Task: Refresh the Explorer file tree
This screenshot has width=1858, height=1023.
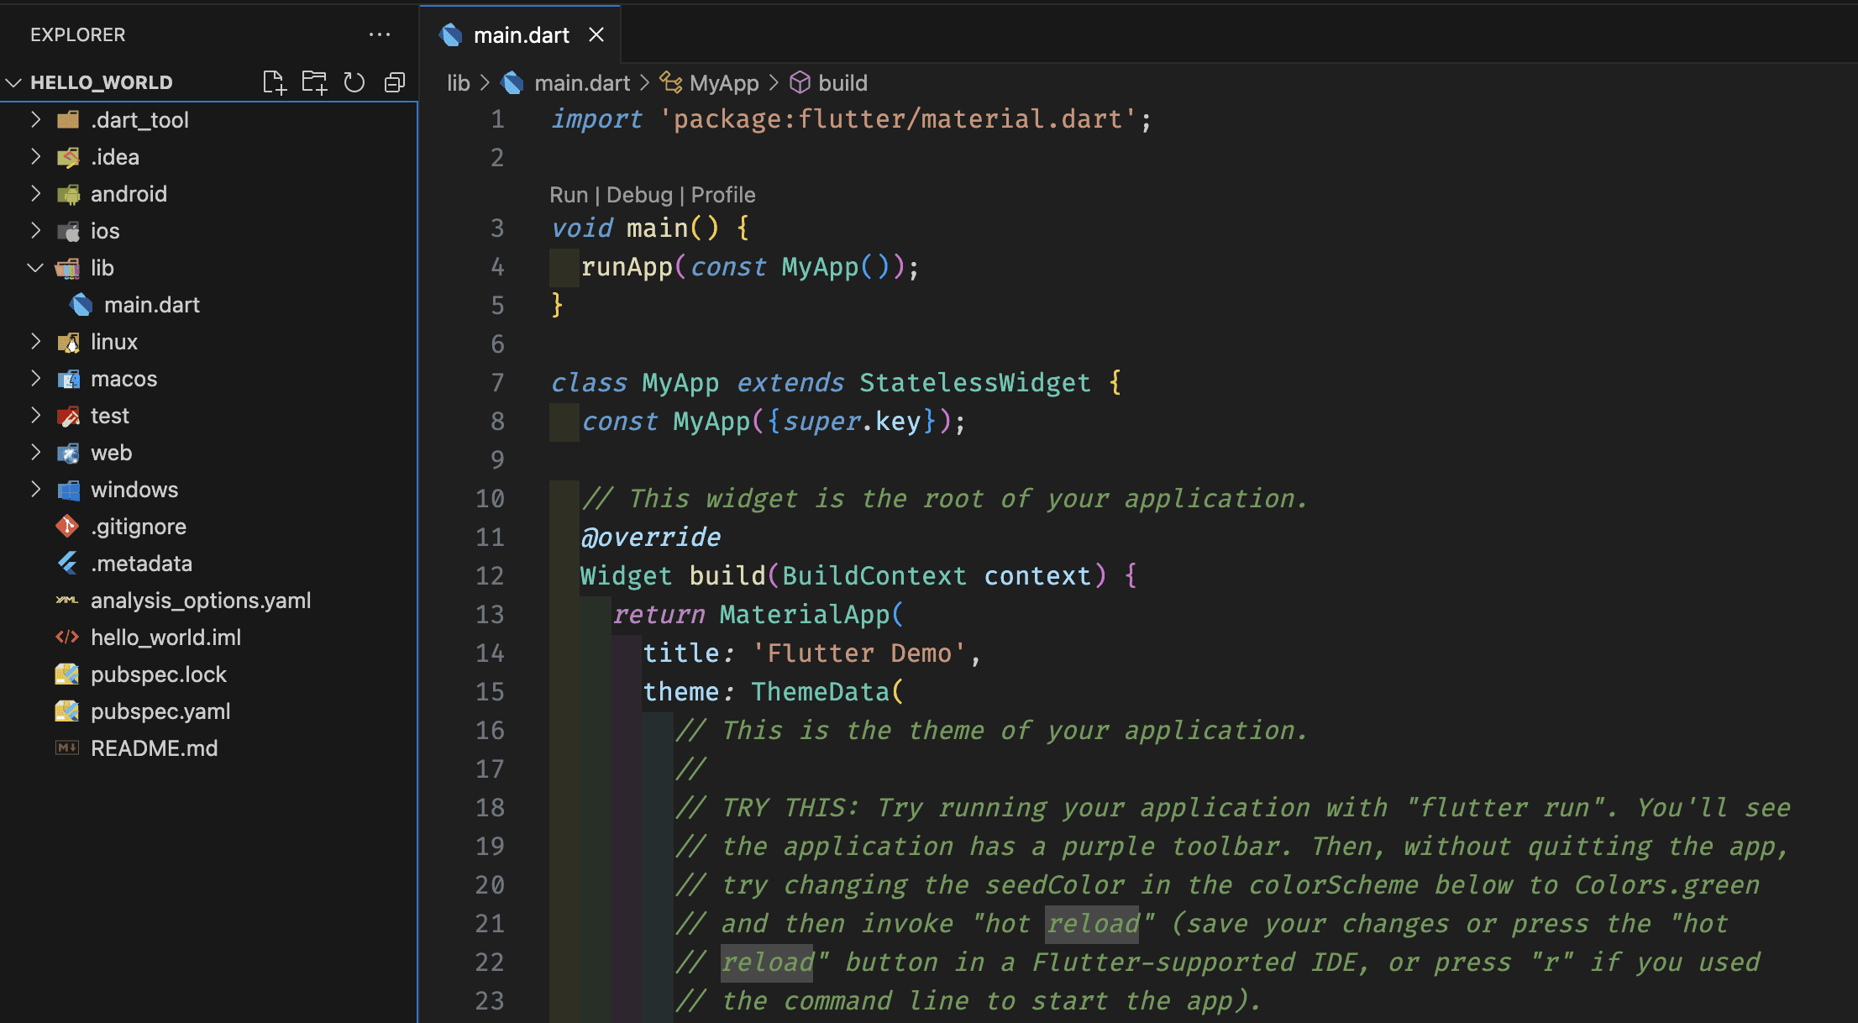Action: click(354, 82)
